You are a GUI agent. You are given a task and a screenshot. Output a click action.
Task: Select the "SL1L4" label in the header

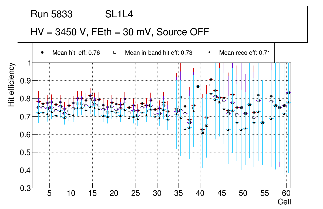[119, 14]
